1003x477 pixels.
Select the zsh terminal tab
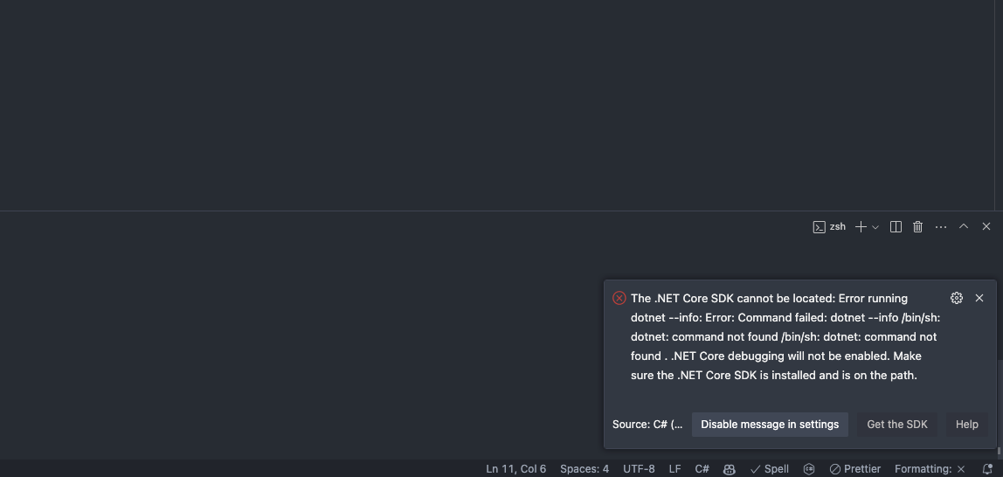(x=829, y=227)
